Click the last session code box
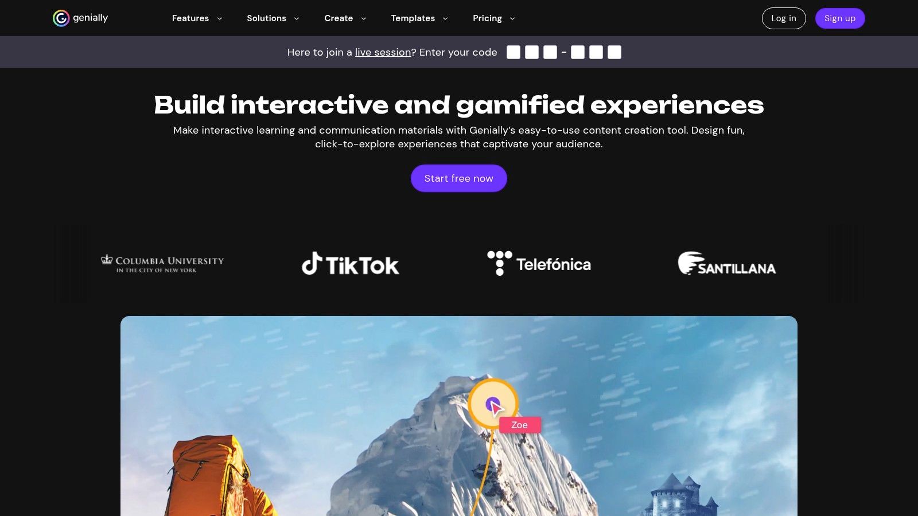918x516 pixels. tap(614, 52)
